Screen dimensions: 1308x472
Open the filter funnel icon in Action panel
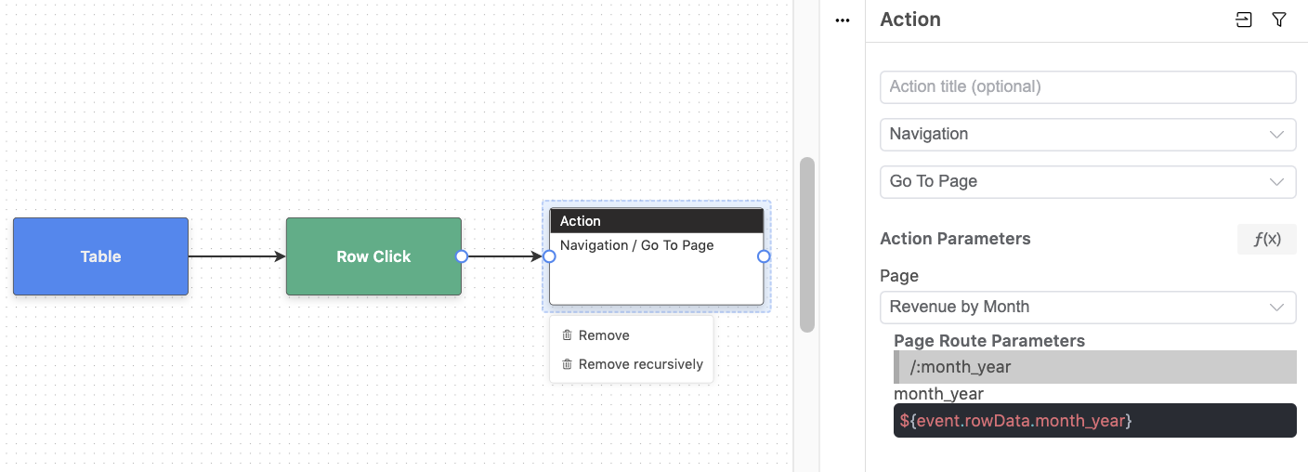pyautogui.click(x=1279, y=20)
